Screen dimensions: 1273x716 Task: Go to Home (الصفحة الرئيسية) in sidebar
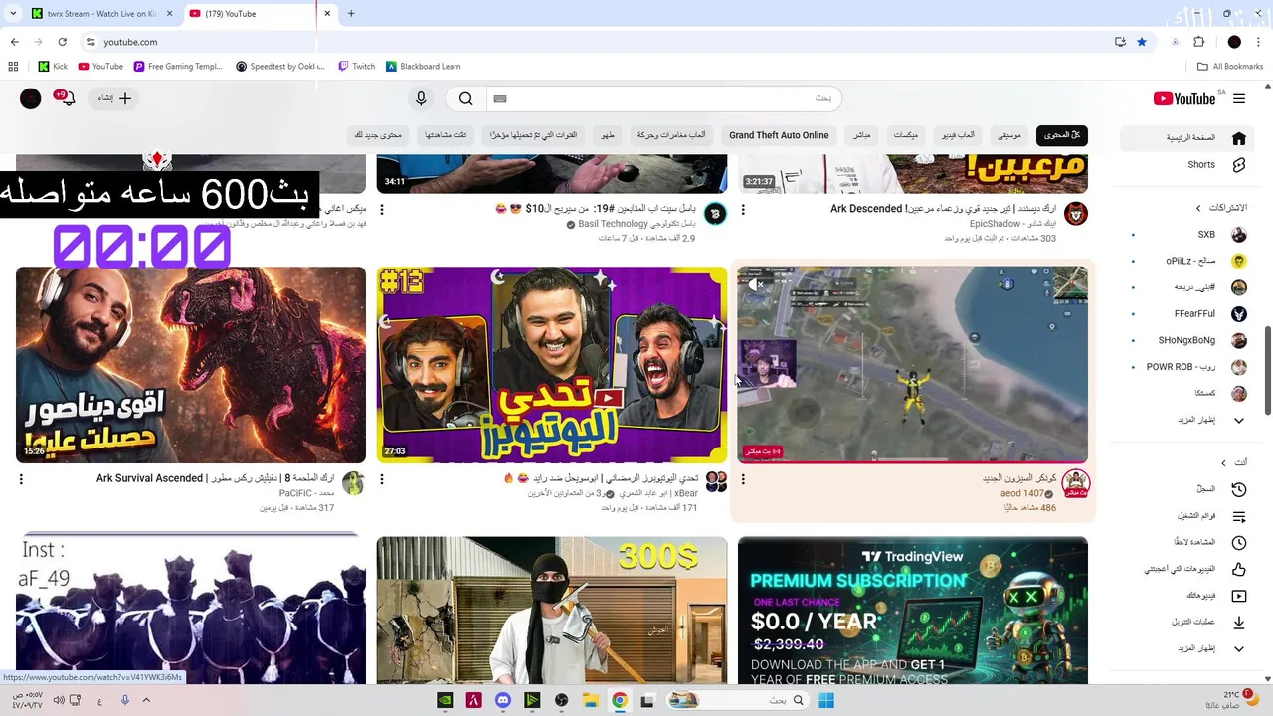click(1185, 138)
